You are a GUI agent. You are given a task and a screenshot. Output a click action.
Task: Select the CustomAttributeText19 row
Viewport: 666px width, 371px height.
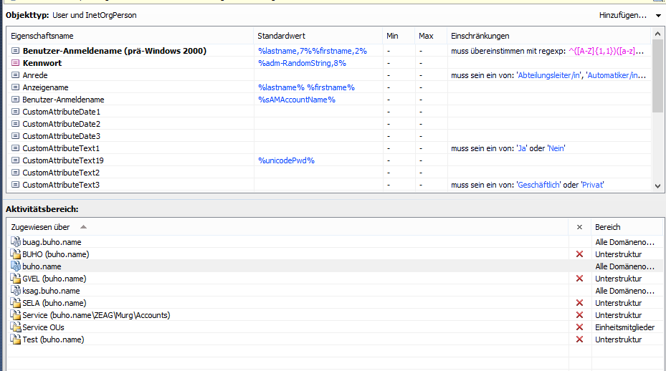[329, 160]
